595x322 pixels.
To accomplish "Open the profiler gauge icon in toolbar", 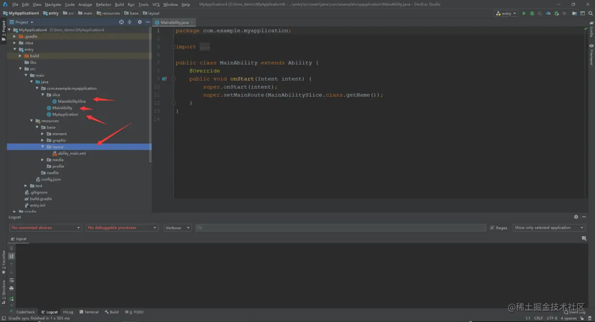I will (548, 13).
